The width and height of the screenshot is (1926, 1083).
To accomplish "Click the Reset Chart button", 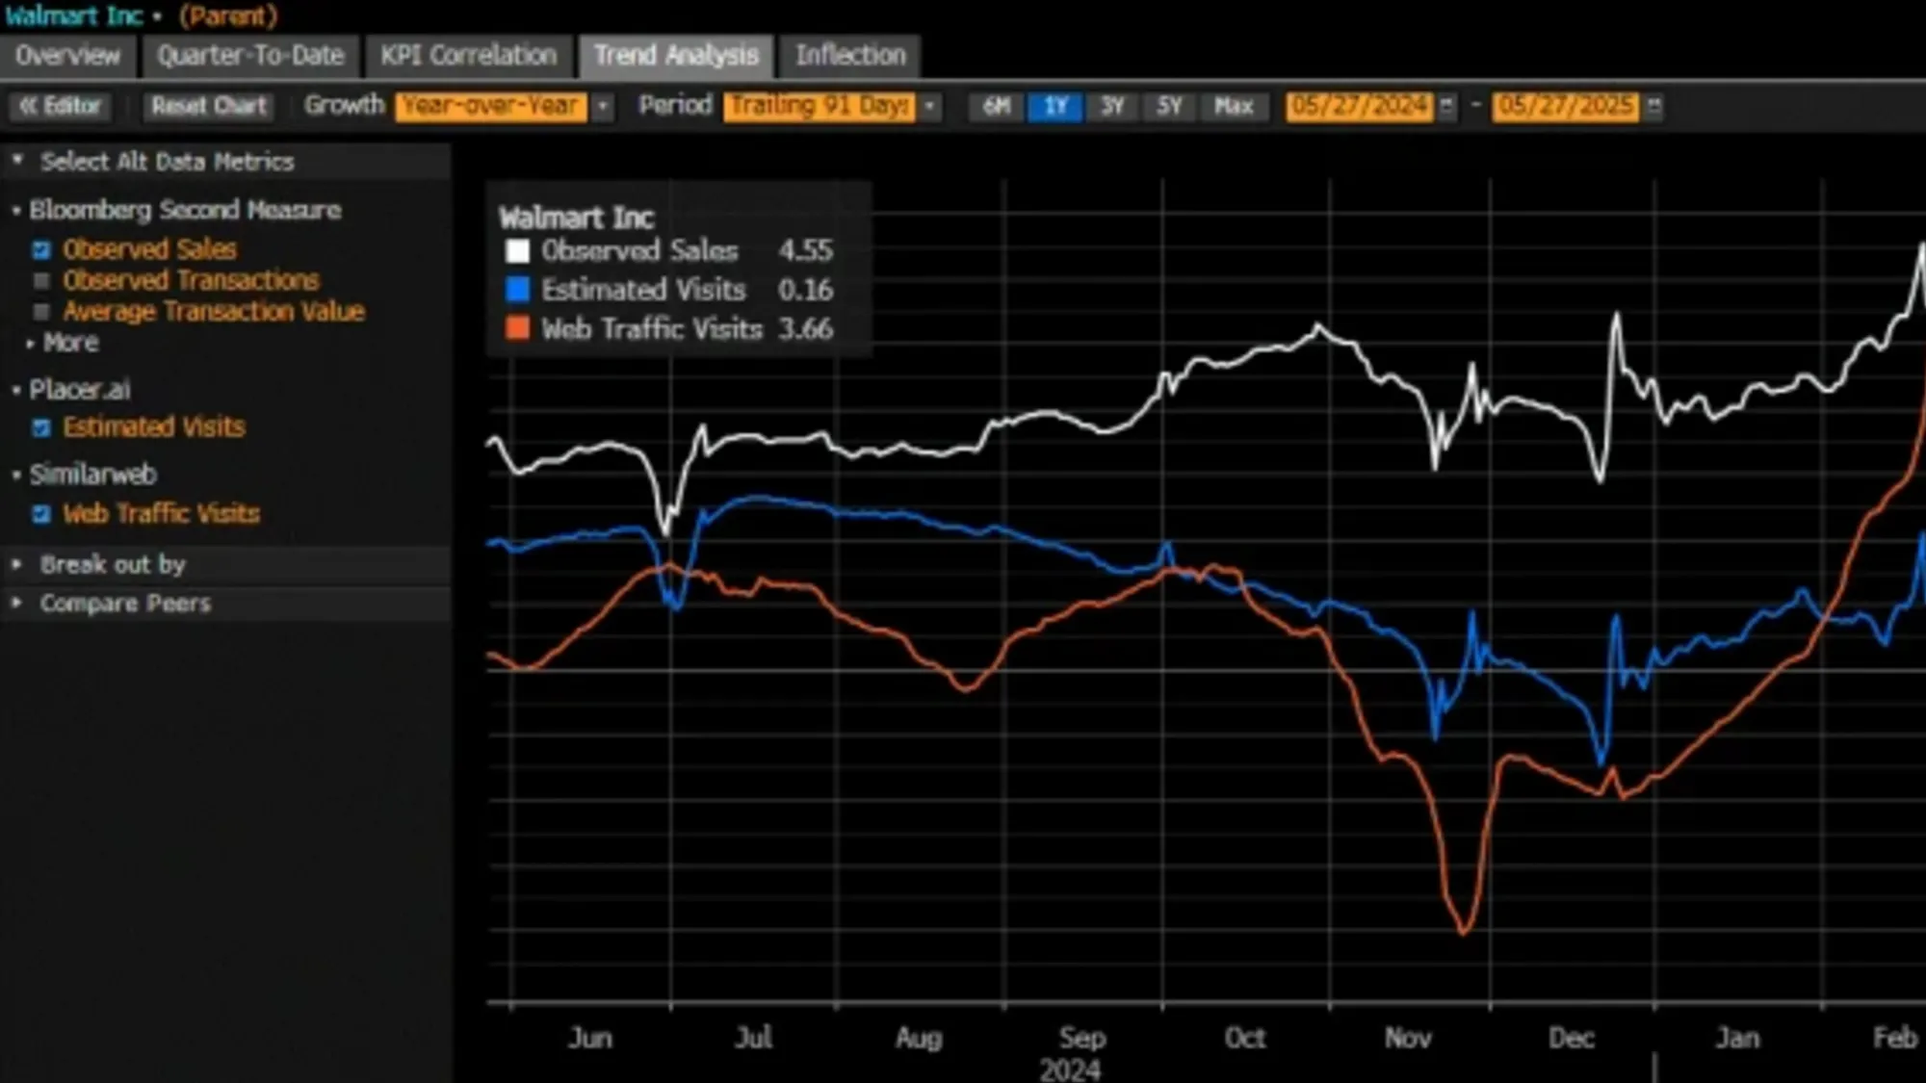I will tap(208, 106).
